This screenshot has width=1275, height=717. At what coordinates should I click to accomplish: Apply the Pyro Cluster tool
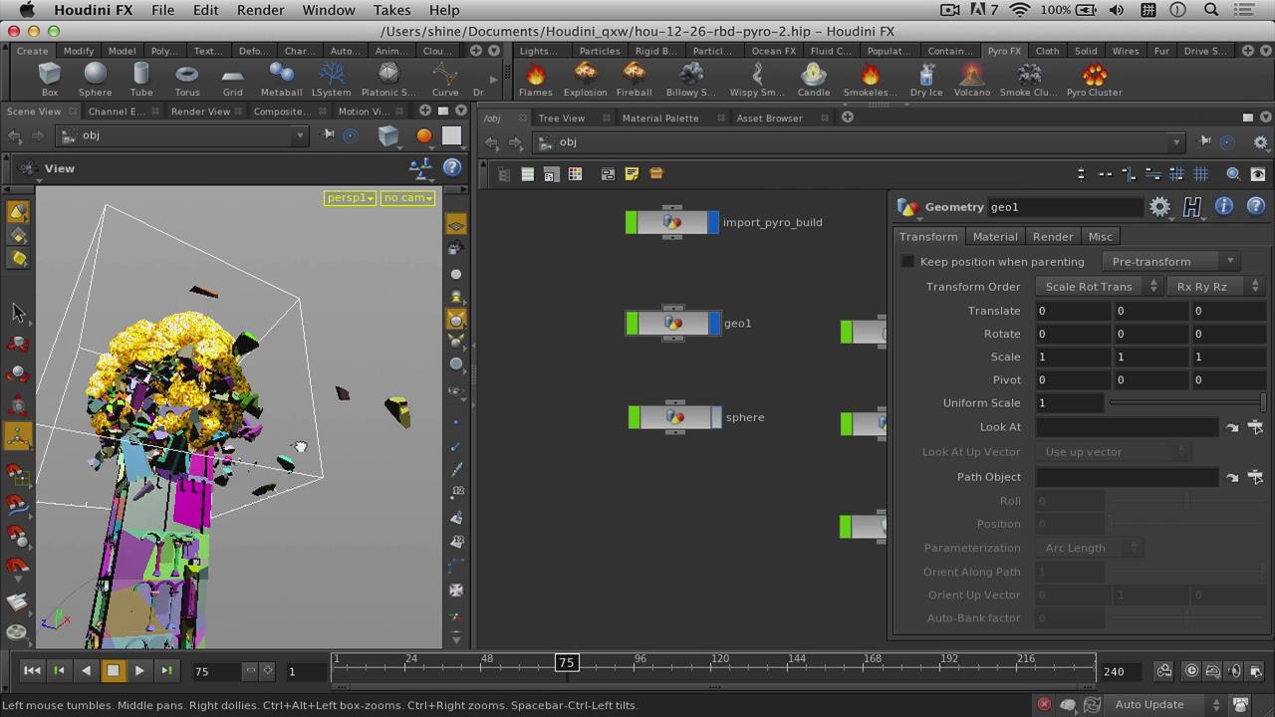[1094, 80]
